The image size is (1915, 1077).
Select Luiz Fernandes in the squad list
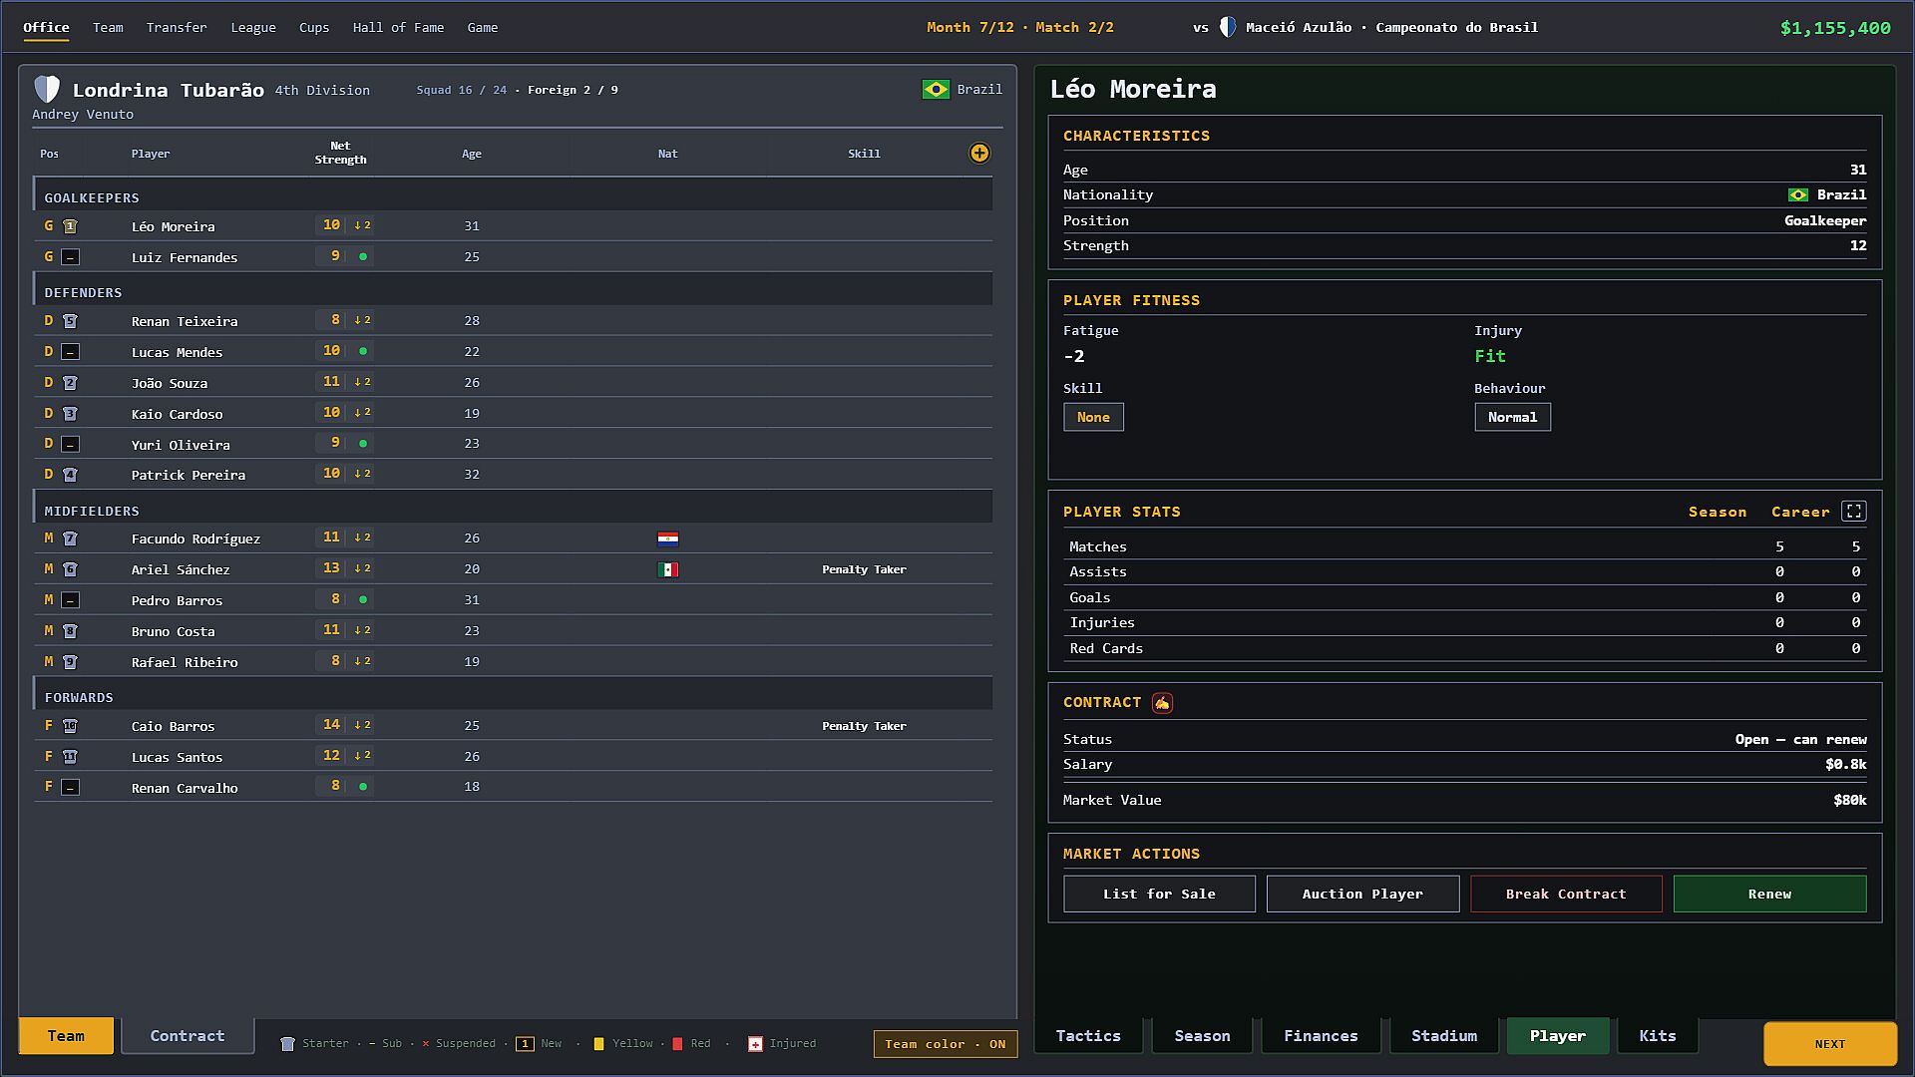point(513,257)
